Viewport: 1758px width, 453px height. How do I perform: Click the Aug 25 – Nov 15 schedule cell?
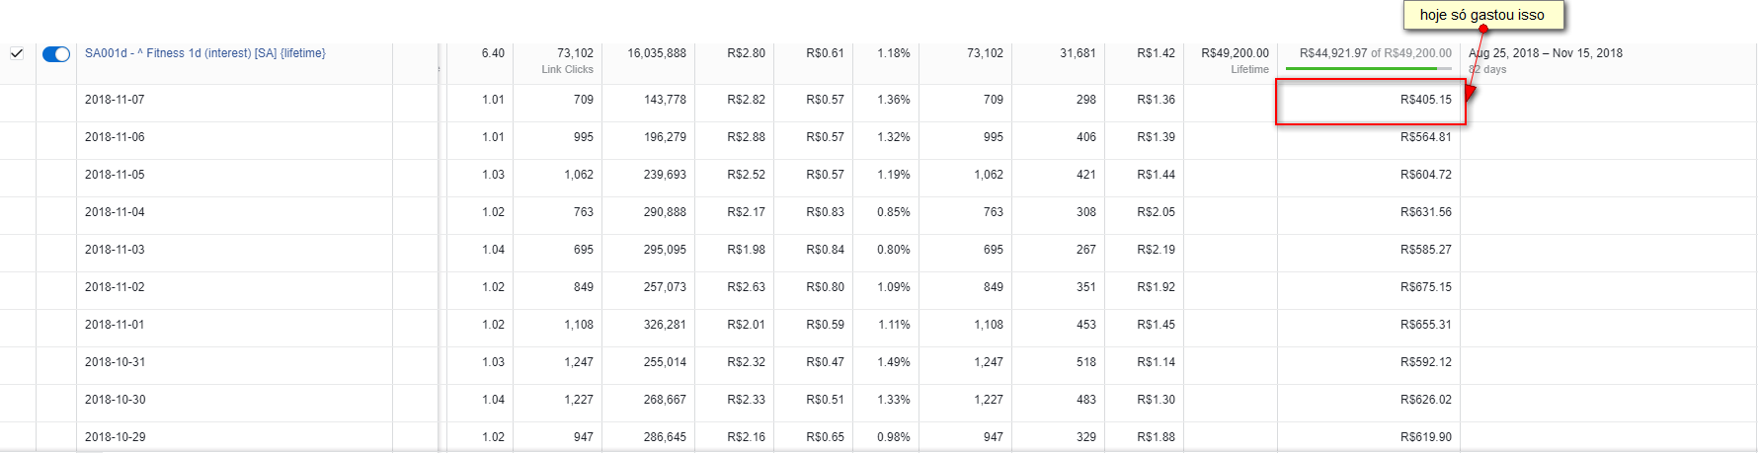point(1545,53)
